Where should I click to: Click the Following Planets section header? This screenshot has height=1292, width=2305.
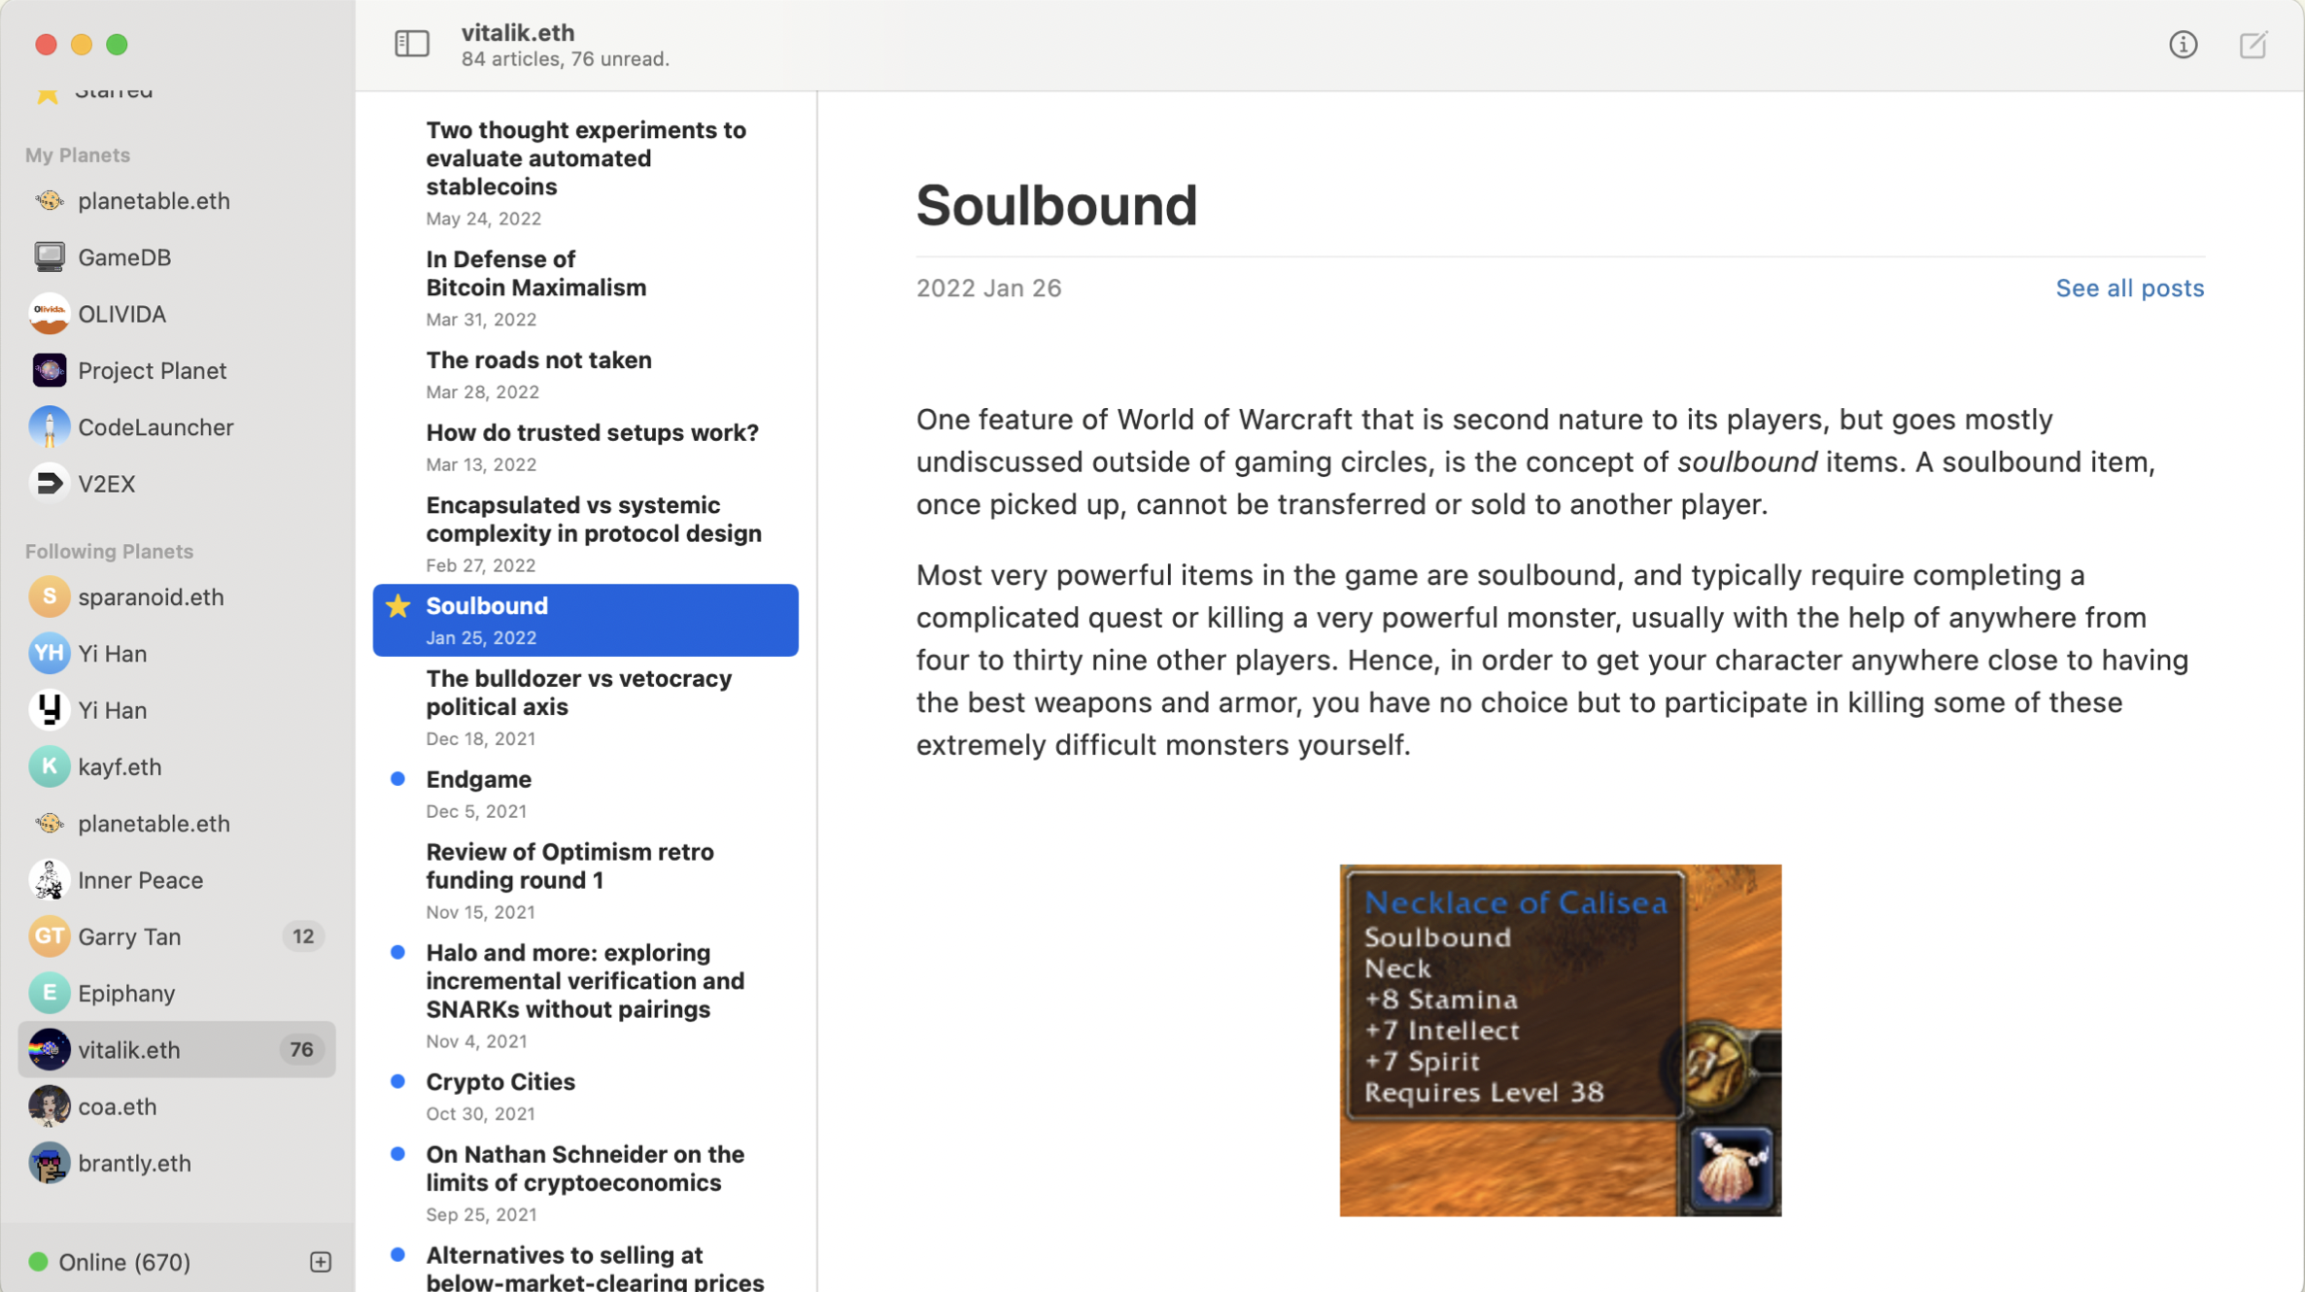click(x=109, y=551)
